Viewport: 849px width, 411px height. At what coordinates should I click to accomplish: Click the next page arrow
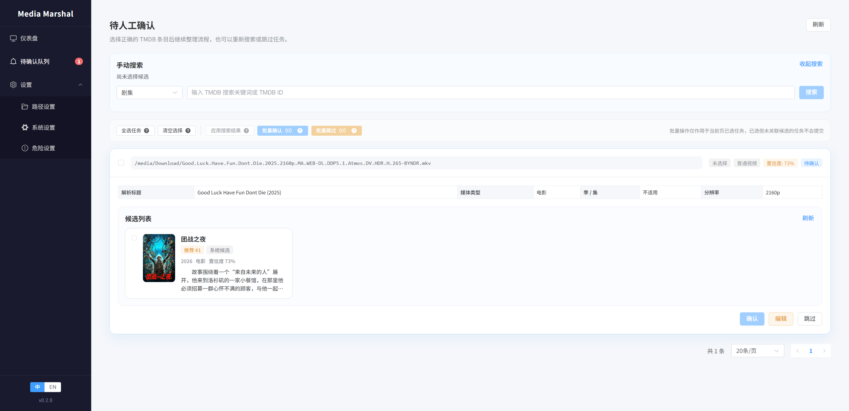pyautogui.click(x=824, y=351)
